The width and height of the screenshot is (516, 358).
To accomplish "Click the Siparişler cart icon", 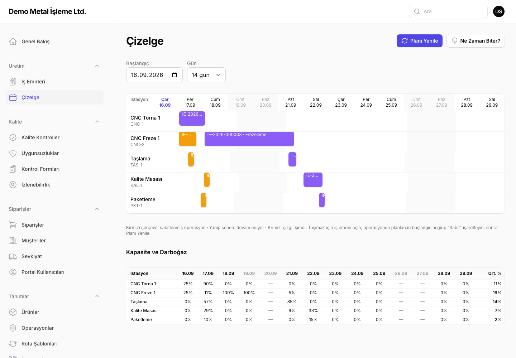I will pos(13,225).
